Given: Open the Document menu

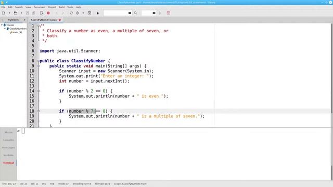Looking at the screenshot, I should [40, 7].
